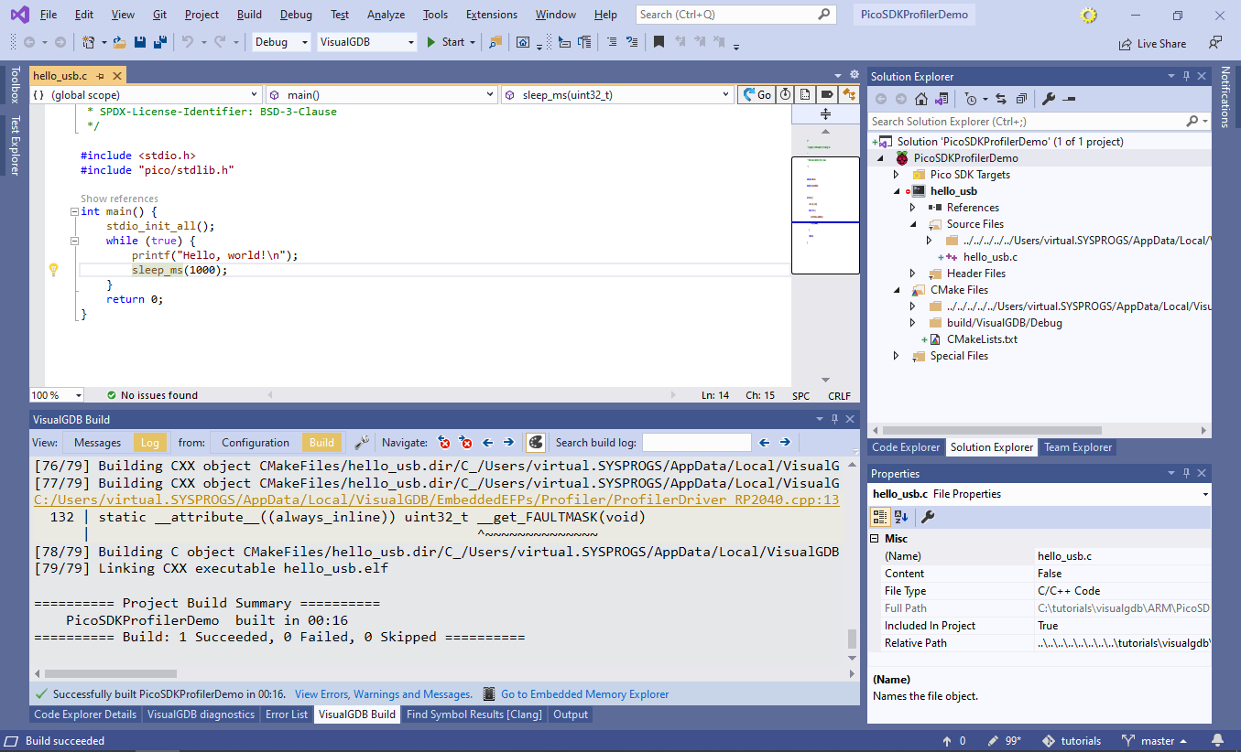The image size is (1241, 752).
Task: Click the Feedback icon beside Live Share
Action: pos(1214,43)
